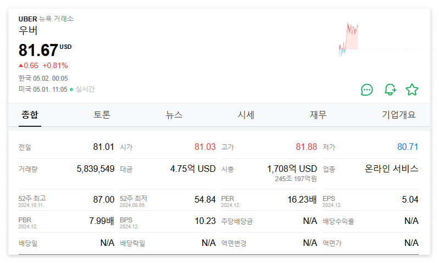Click the low price 80.71
Image resolution: width=439 pixels, height=263 pixels.
point(408,147)
